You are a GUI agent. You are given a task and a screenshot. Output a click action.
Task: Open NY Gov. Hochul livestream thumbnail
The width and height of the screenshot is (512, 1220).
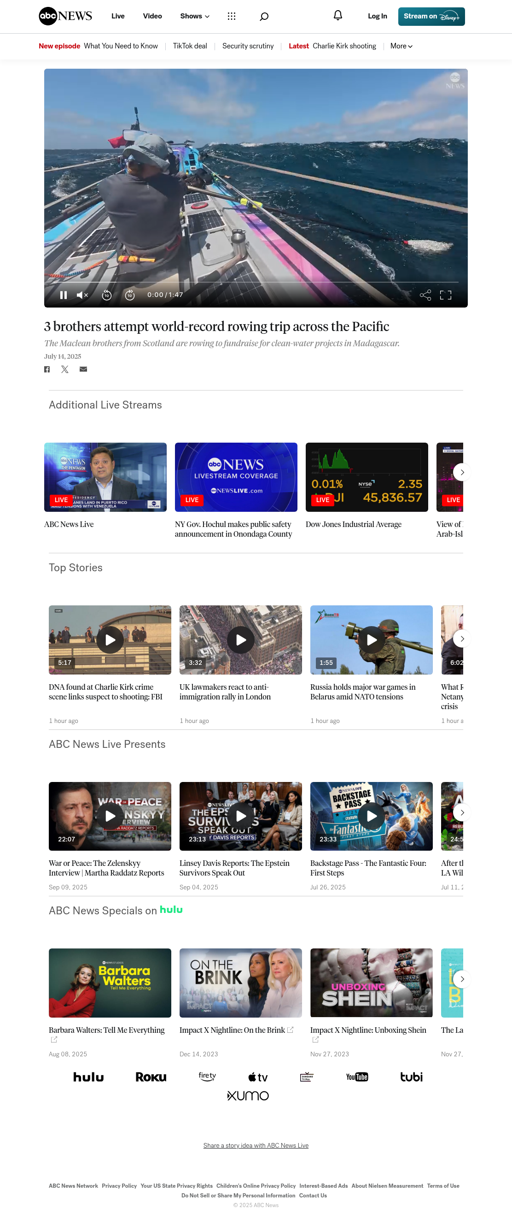pos(236,477)
